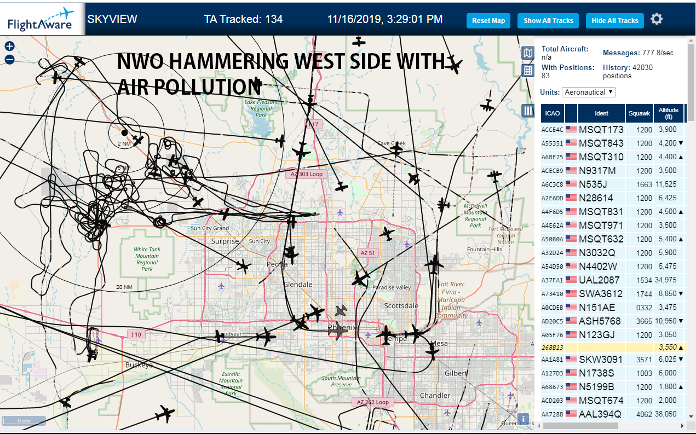Select the MSQT831 aircraft row
Viewport: 696px width, 434px height.
(613, 211)
